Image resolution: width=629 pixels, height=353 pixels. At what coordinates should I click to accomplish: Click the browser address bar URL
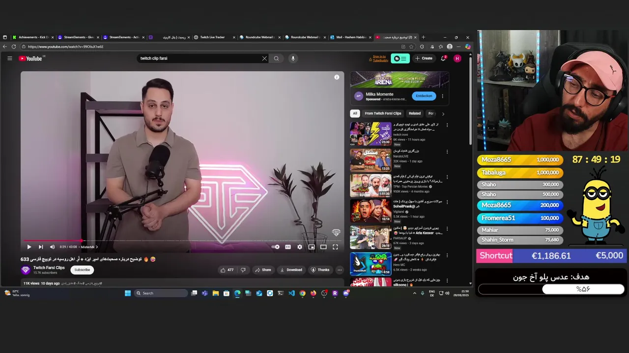(65, 47)
